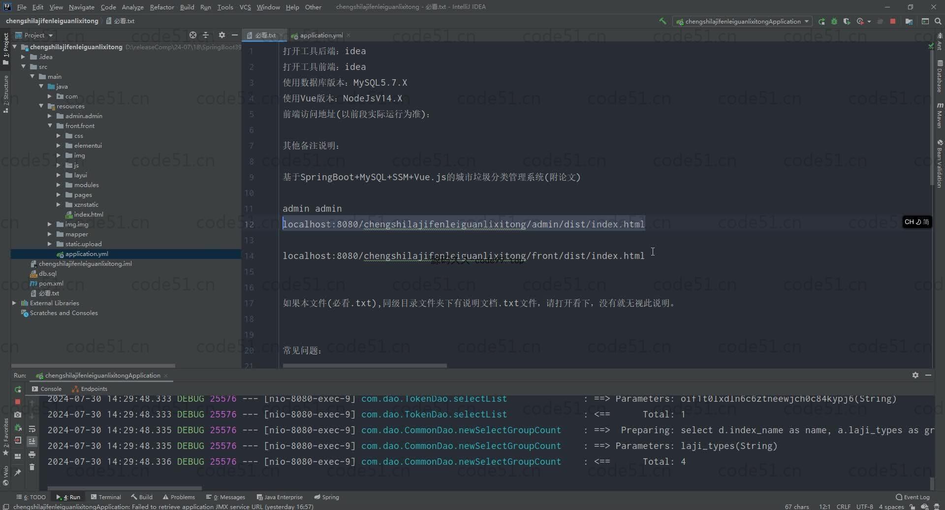Switch to Endpoints tab in Run panel
Screen dimensions: 945x510
point(90,389)
